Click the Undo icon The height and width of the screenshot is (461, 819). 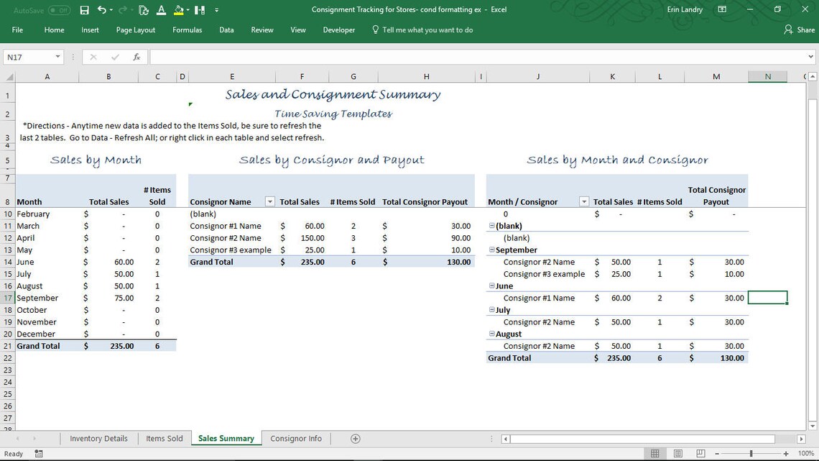[x=101, y=9]
